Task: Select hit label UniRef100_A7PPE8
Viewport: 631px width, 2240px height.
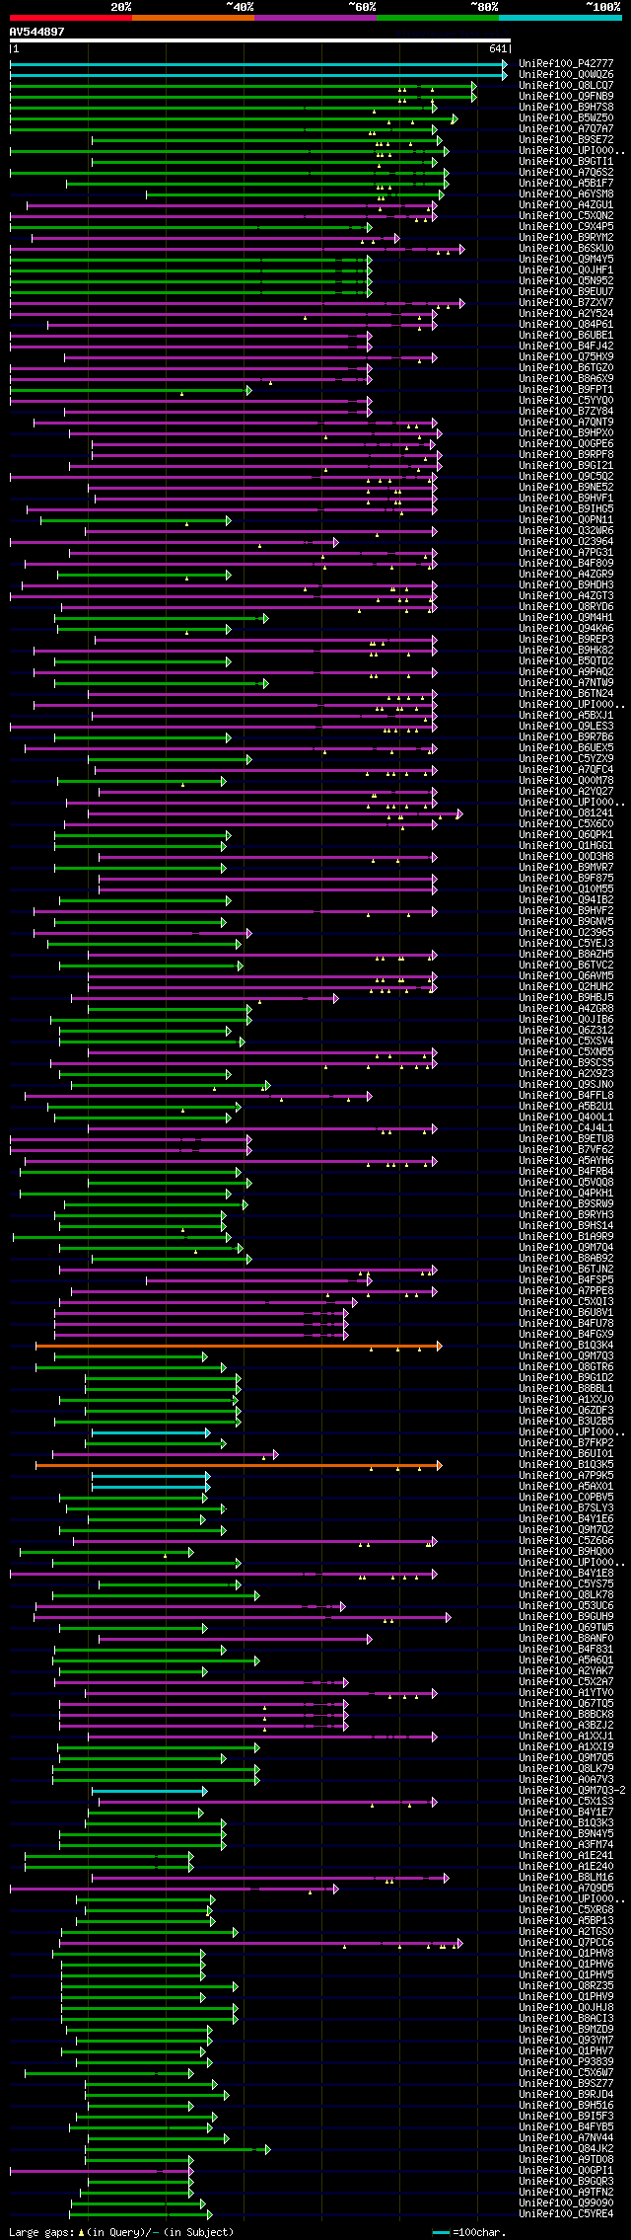Action: coord(566,1291)
